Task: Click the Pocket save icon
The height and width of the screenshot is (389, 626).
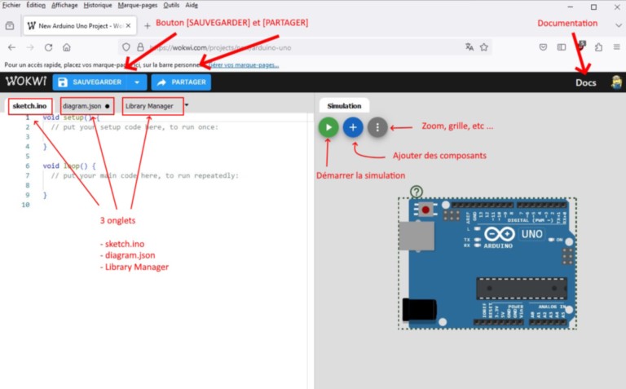Action: click(x=543, y=47)
